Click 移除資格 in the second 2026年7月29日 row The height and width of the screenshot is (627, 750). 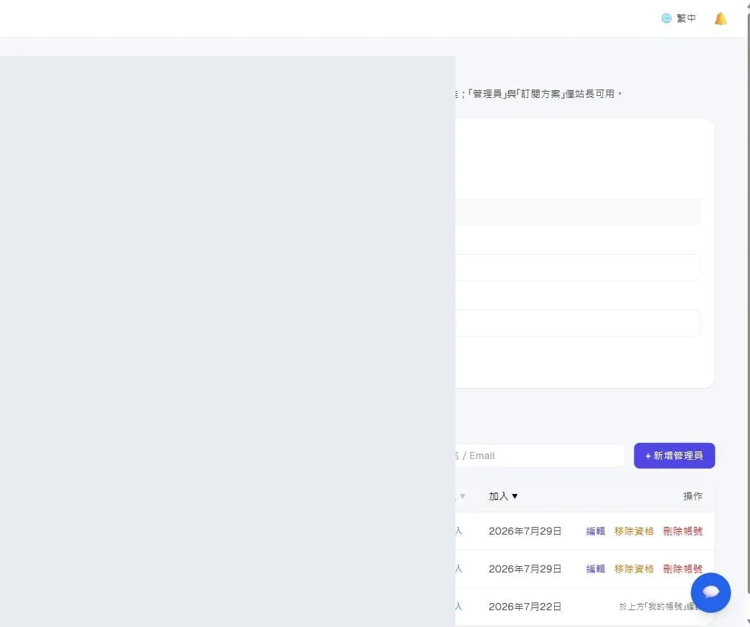coord(634,569)
